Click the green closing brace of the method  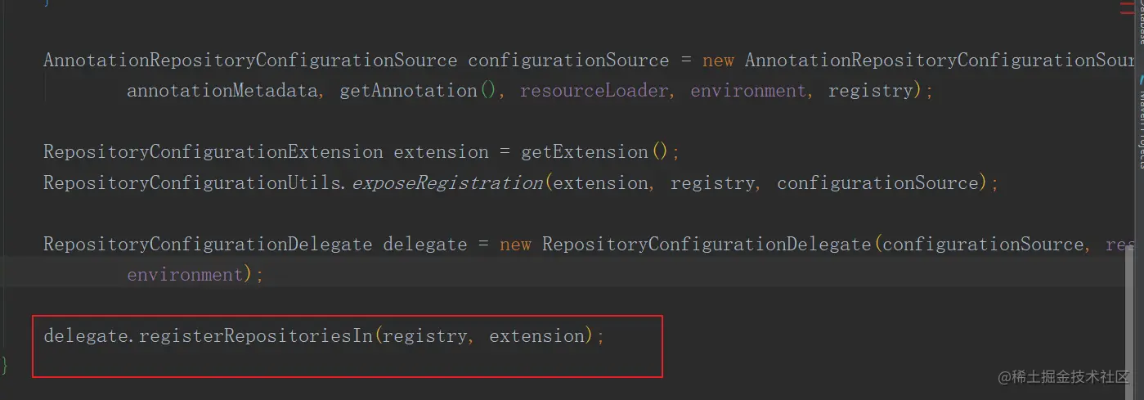tap(6, 363)
